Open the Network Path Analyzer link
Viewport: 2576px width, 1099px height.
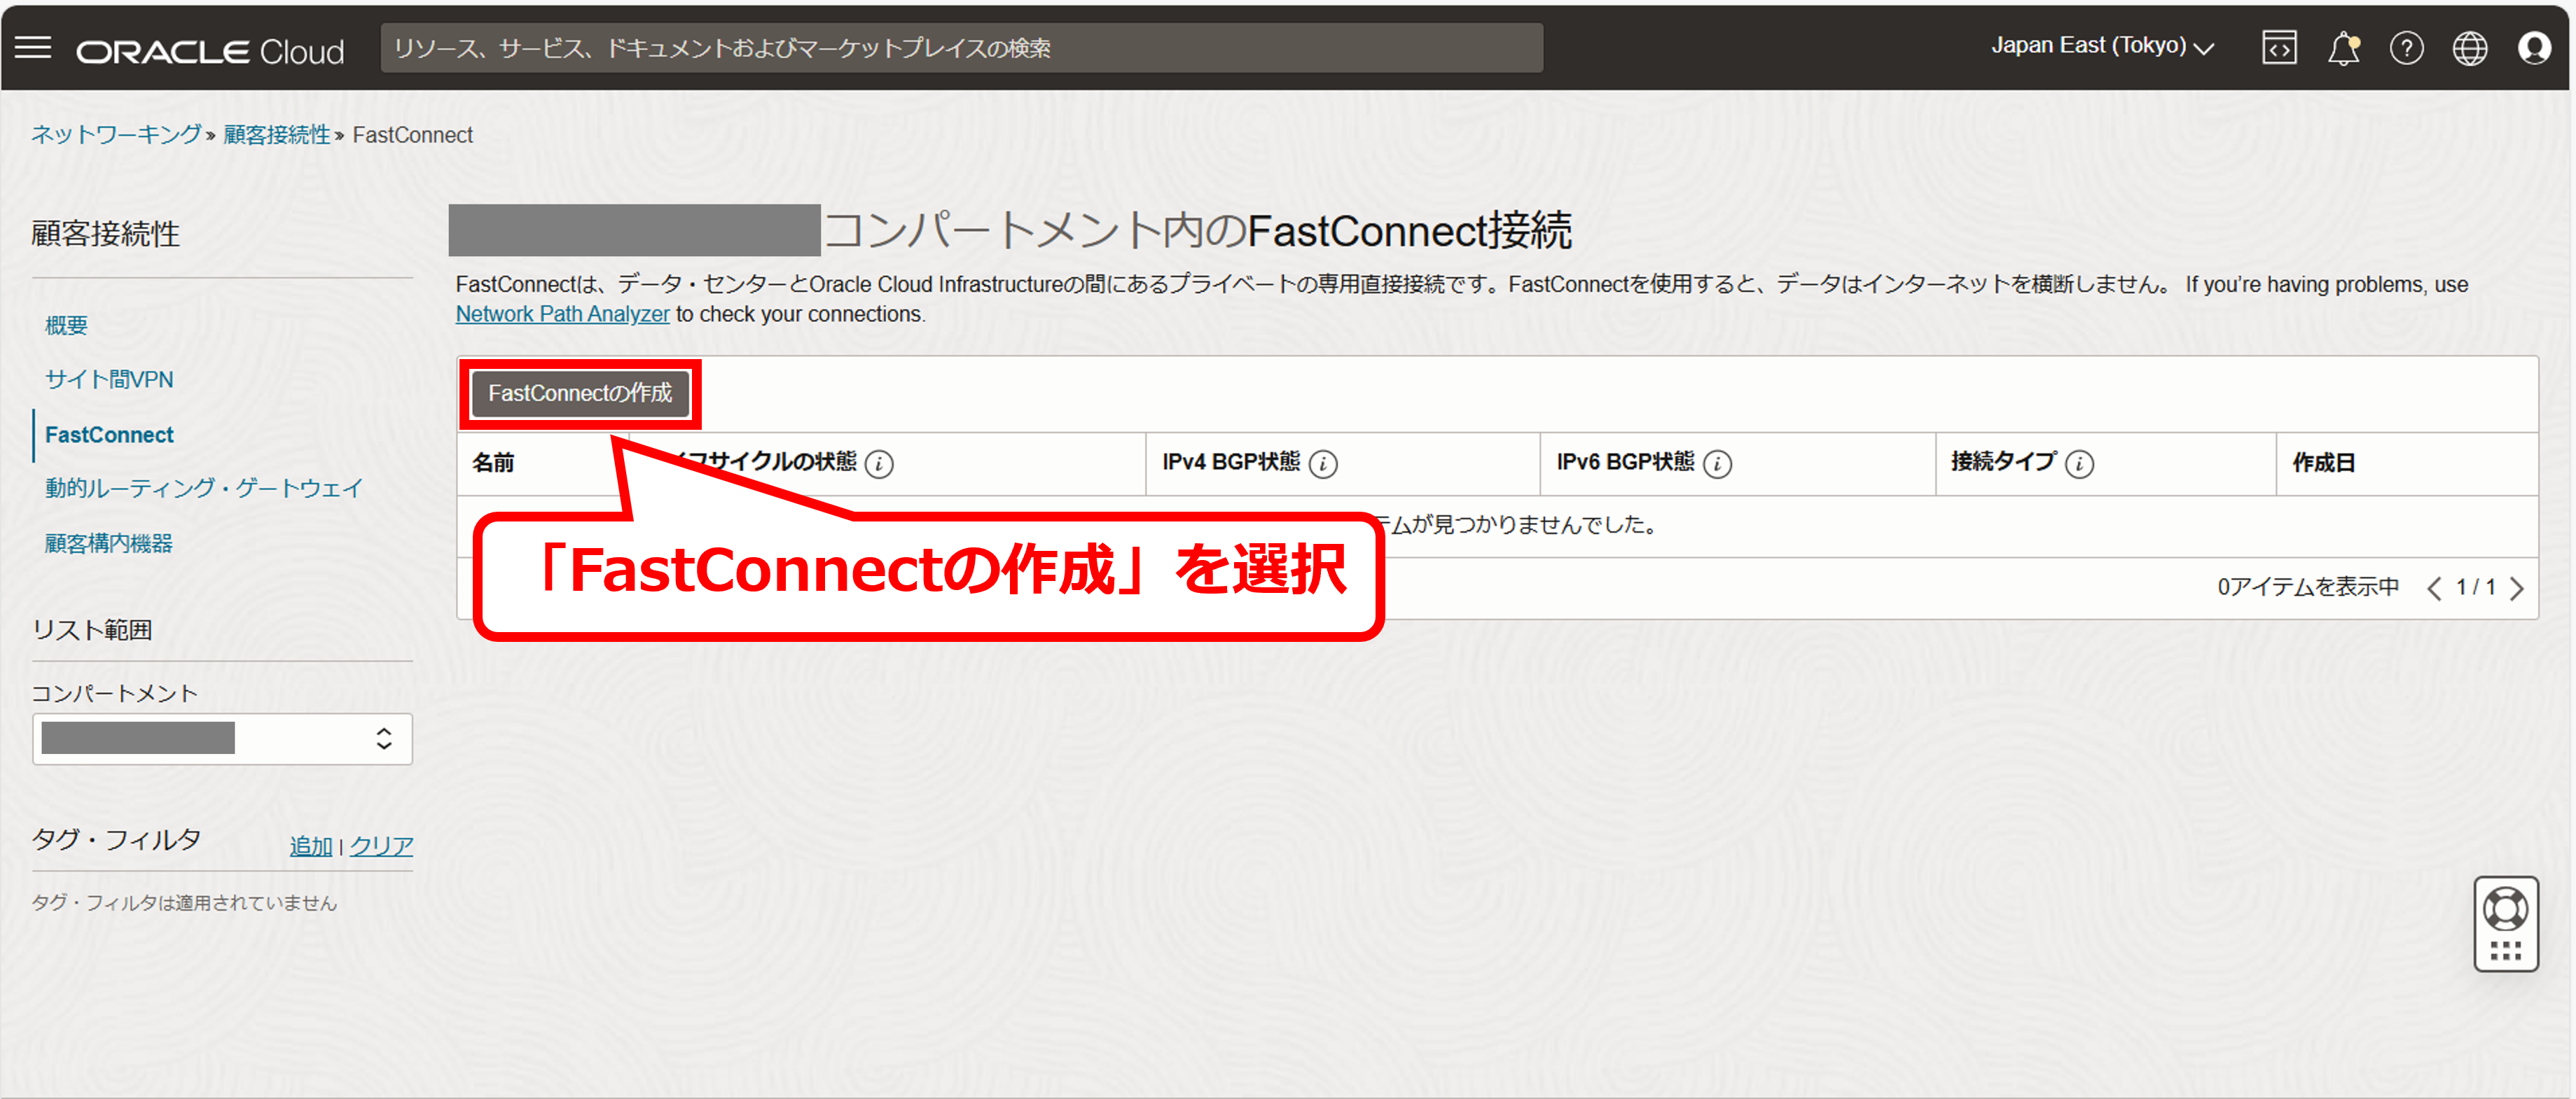pos(562,314)
